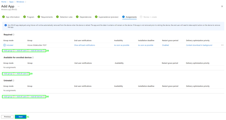The image size is (226, 120).
Task: Click the info icon next to Uninstall heading
Action: 13,80
